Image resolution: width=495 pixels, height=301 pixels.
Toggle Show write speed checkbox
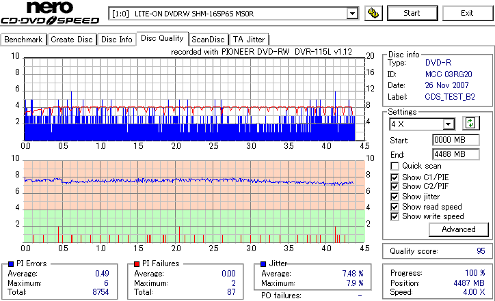394,216
